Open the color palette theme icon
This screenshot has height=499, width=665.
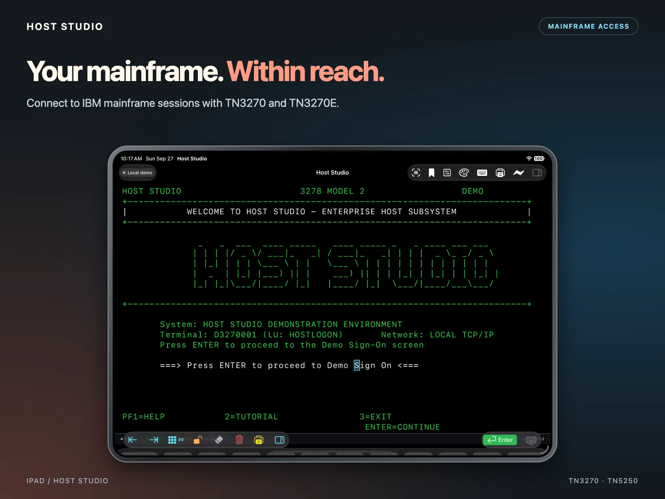point(464,173)
